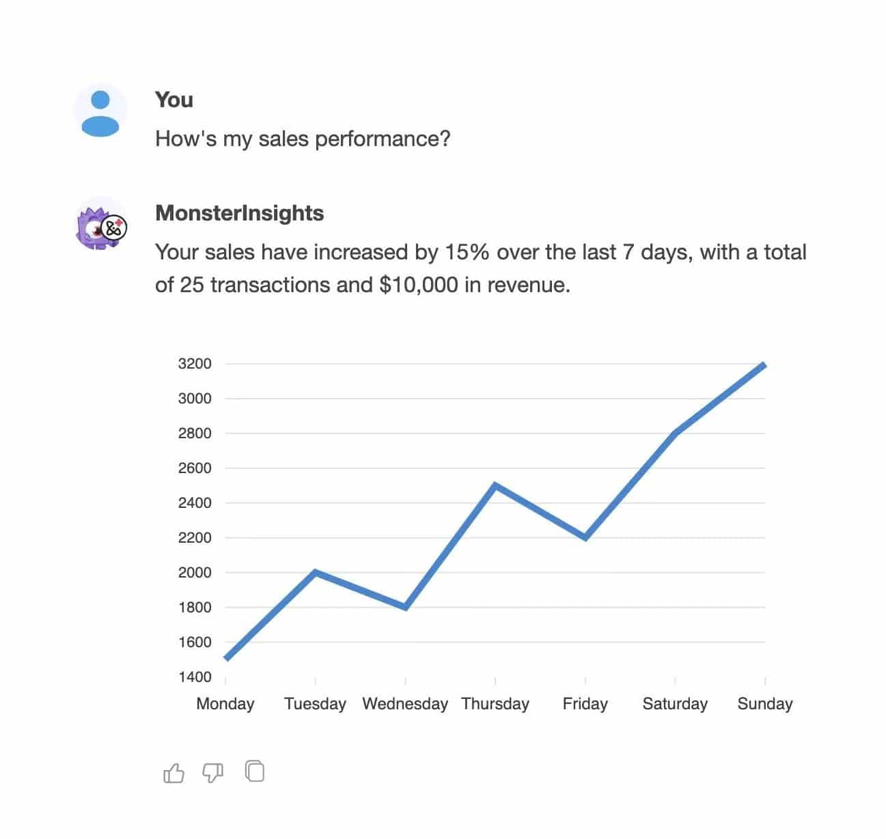This screenshot has width=886, height=839.
Task: Click the Sunday x-axis label
Action: pyautogui.click(x=764, y=704)
